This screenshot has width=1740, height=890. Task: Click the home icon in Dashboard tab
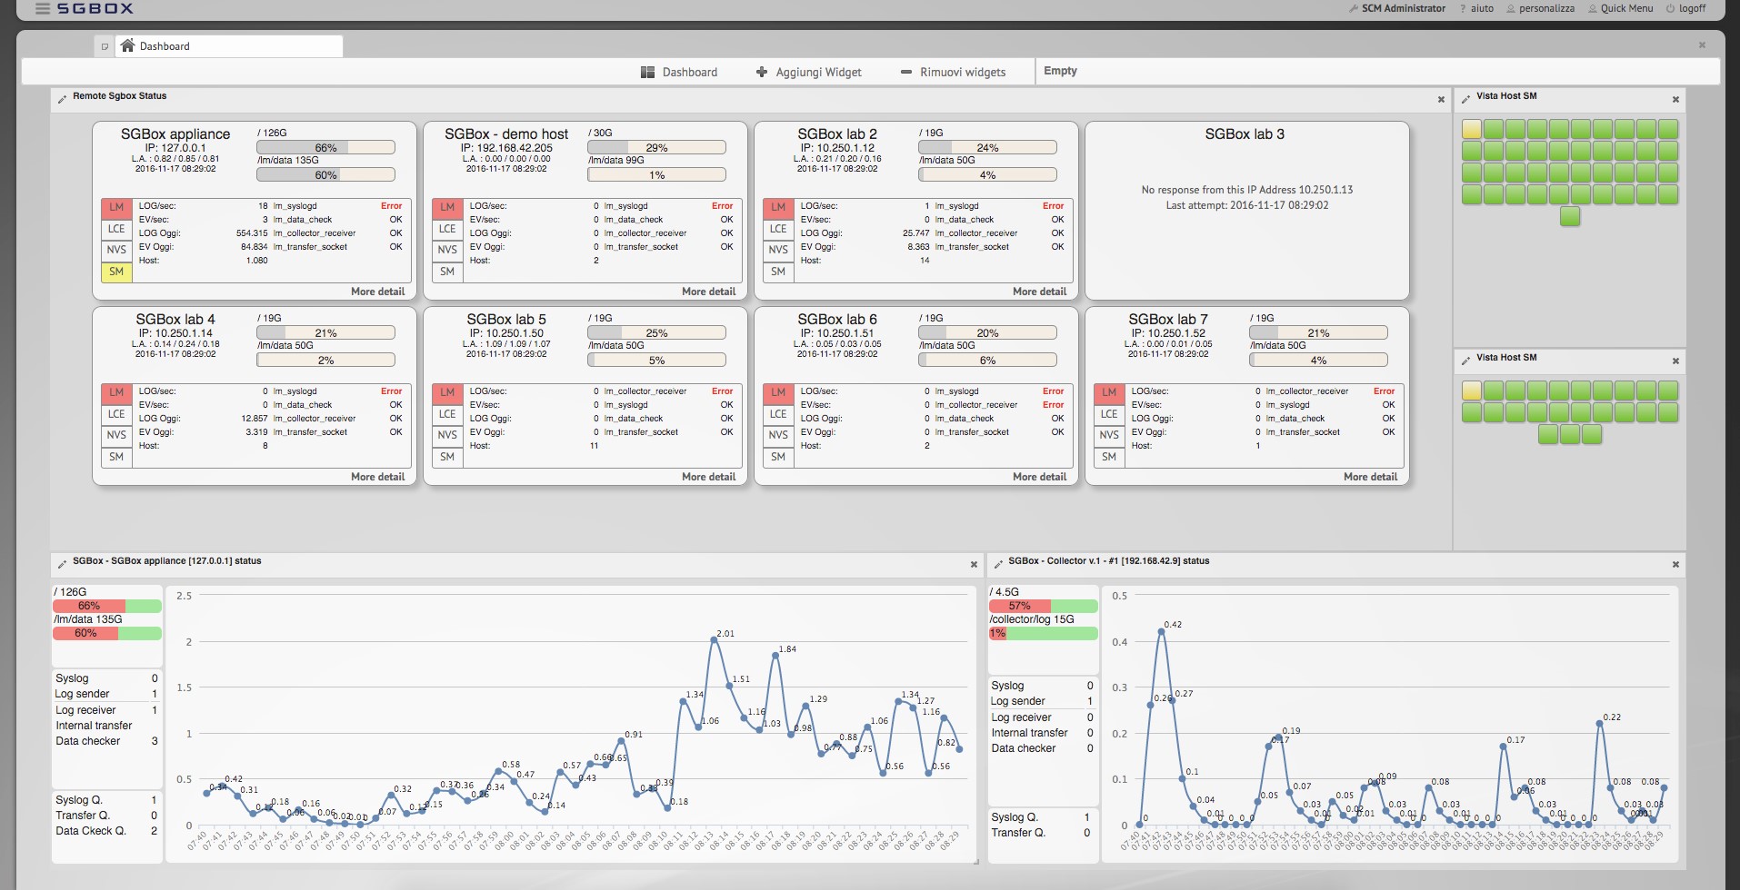pyautogui.click(x=128, y=45)
